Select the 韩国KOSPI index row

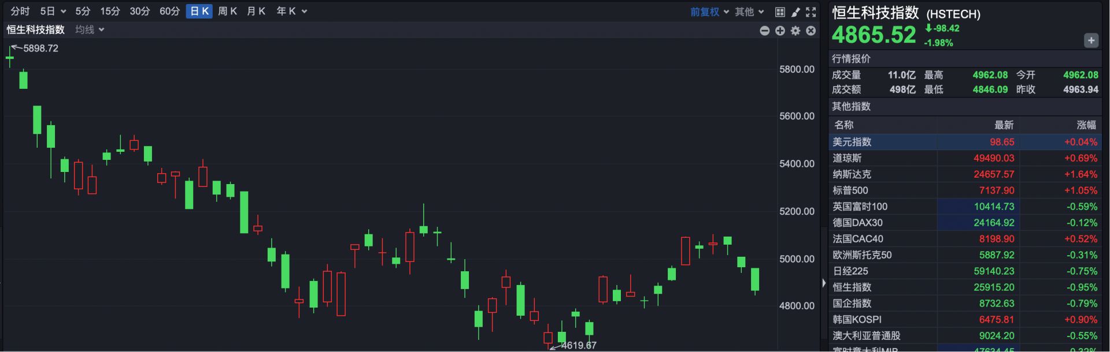(x=965, y=320)
